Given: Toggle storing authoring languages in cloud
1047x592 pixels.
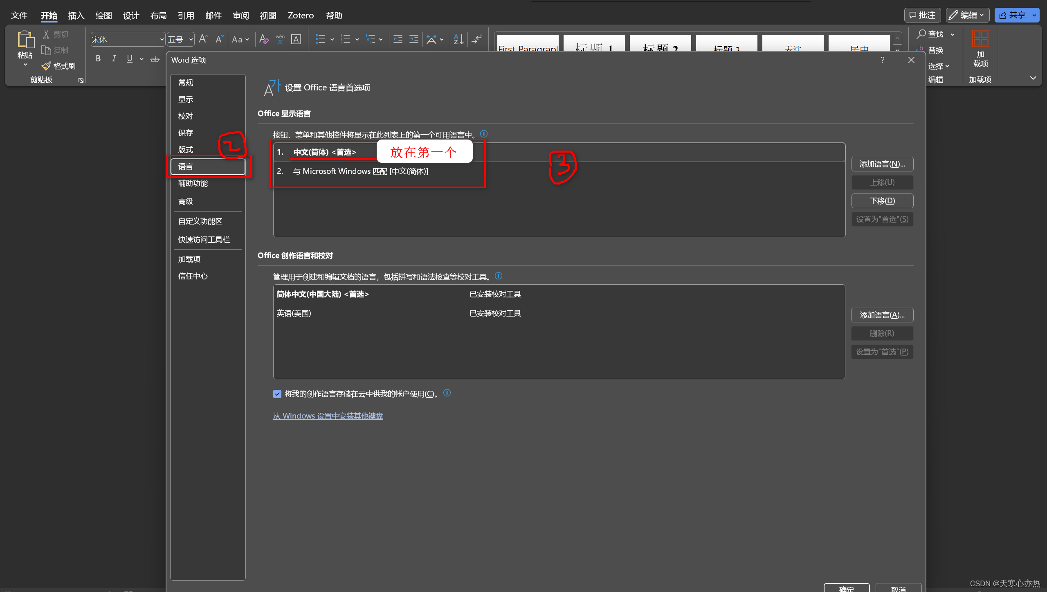Looking at the screenshot, I should coord(277,394).
